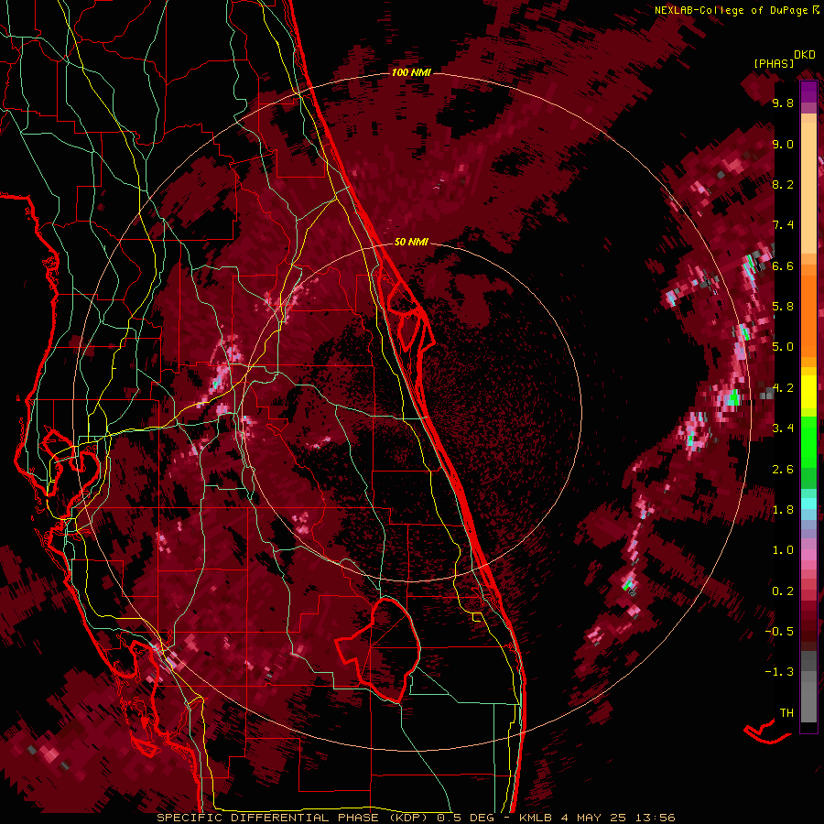
Task: Select the 9.8 legend value
Action: tap(783, 103)
